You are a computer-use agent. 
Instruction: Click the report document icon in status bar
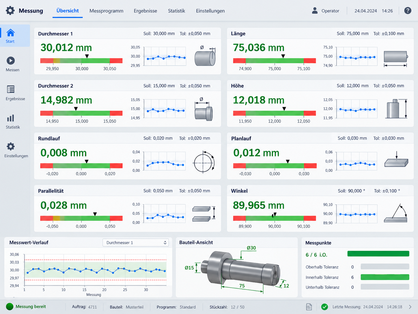[x=309, y=307]
